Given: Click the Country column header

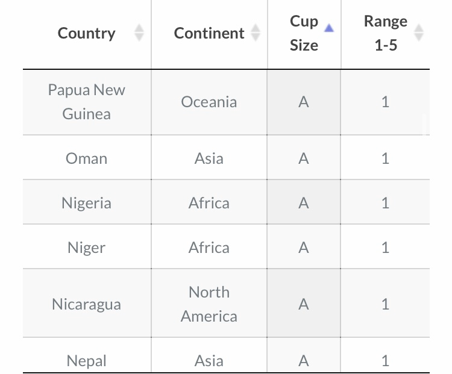Looking at the screenshot, I should [86, 33].
